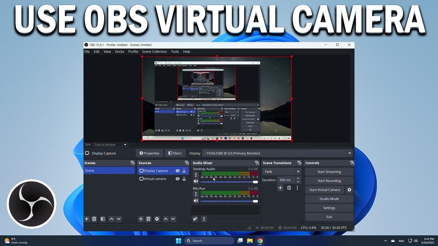Delete selected source with trash icon

(x=149, y=219)
